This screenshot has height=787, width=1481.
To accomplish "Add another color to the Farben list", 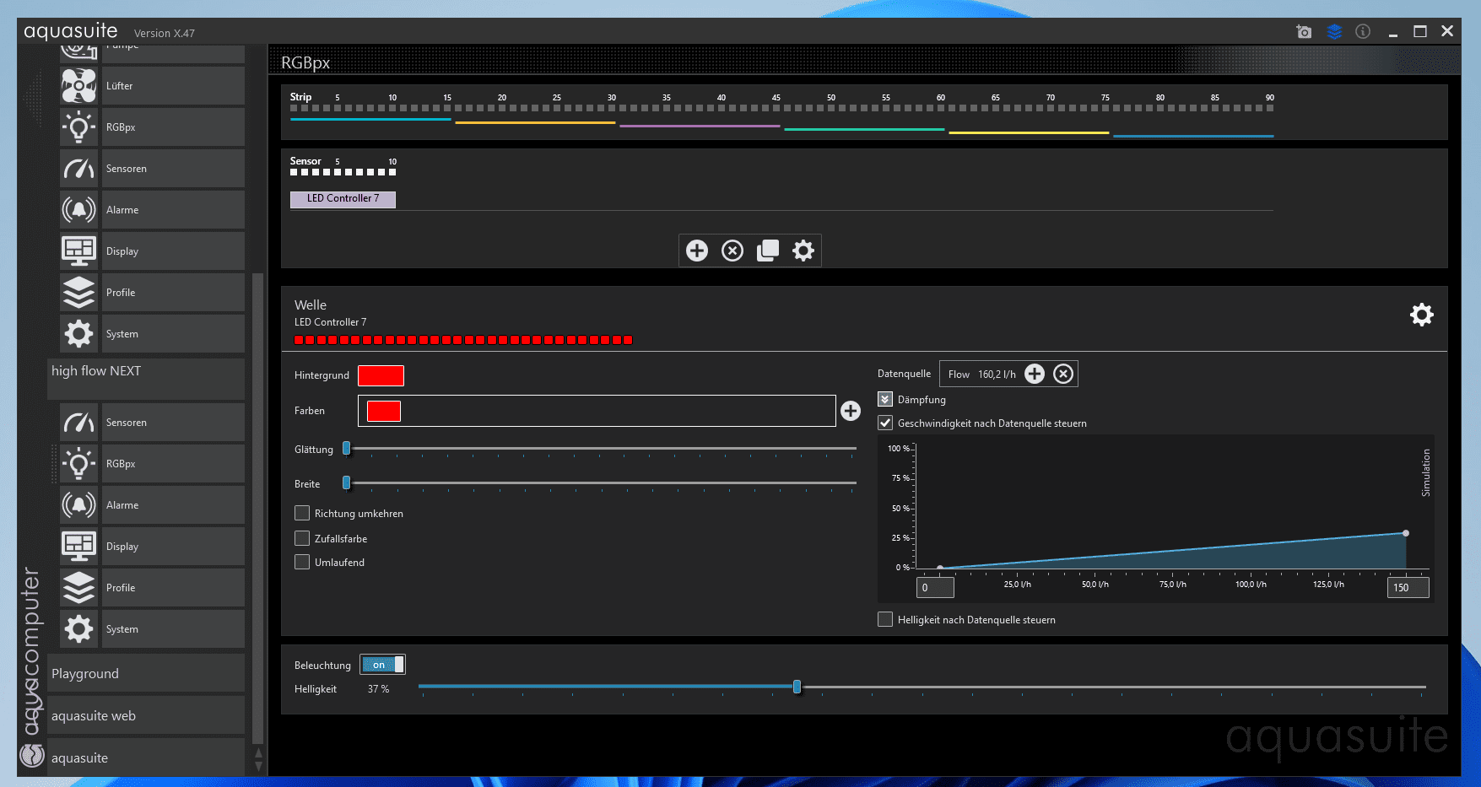I will 851,411.
